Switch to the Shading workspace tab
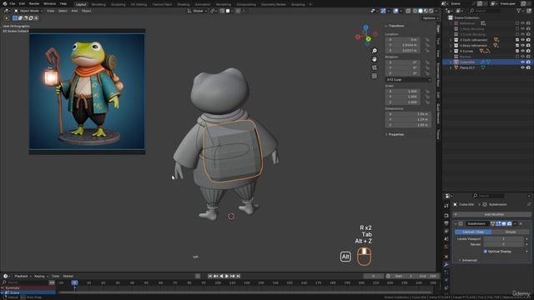534x300 pixels. pyautogui.click(x=184, y=4)
